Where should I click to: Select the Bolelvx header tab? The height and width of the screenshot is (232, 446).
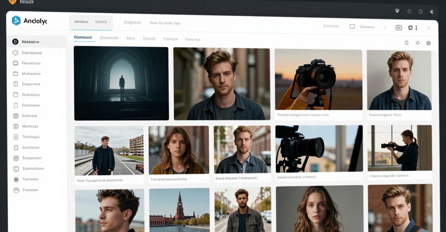point(101,22)
